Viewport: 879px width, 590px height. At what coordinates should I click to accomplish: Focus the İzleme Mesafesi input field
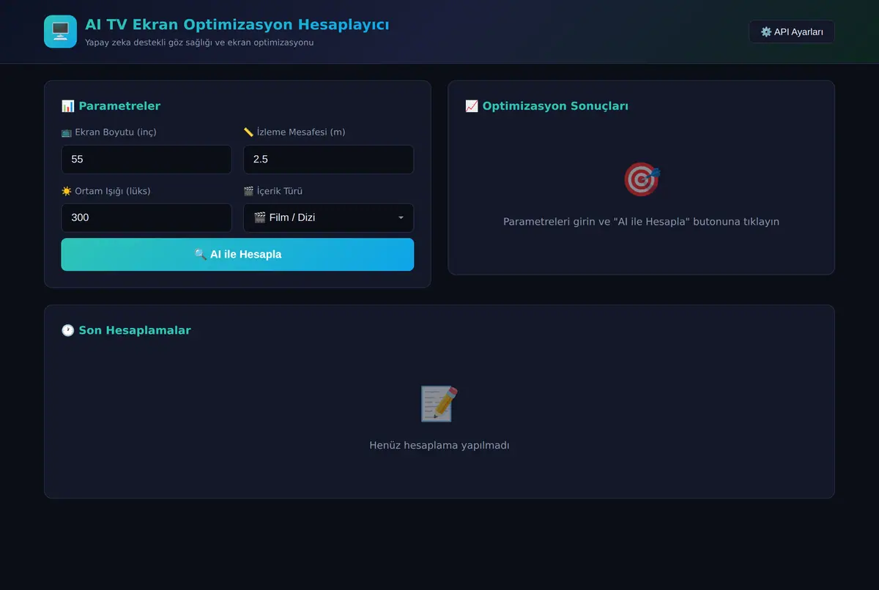point(328,159)
